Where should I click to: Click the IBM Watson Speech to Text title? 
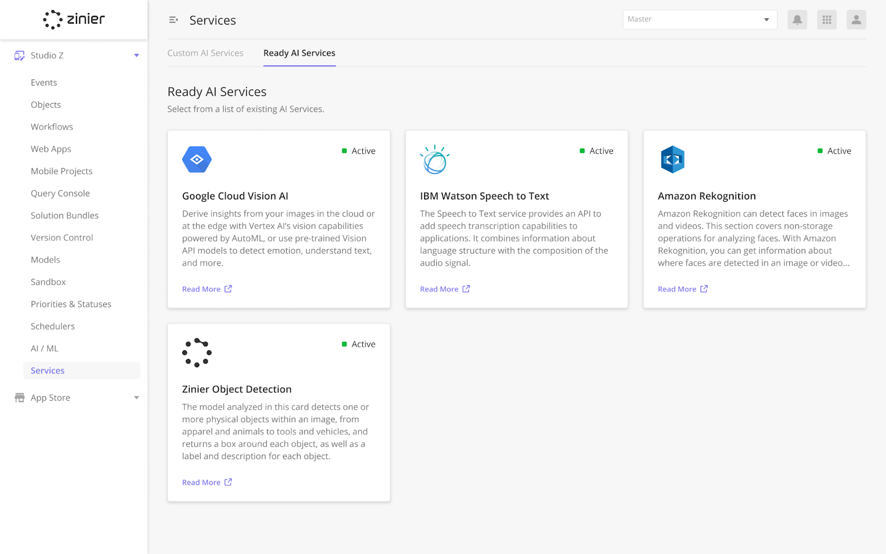[485, 196]
